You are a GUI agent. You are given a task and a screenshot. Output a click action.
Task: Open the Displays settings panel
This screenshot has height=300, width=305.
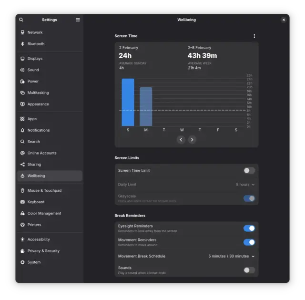50,58
